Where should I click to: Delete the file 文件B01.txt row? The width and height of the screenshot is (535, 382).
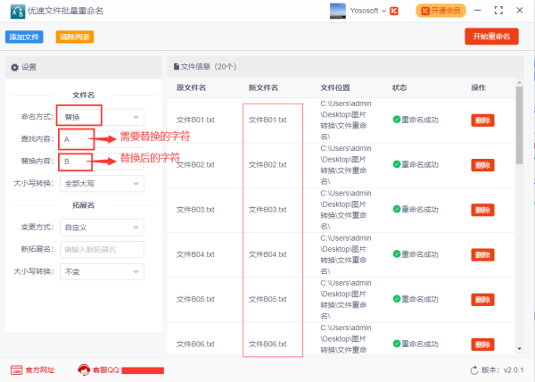point(482,120)
